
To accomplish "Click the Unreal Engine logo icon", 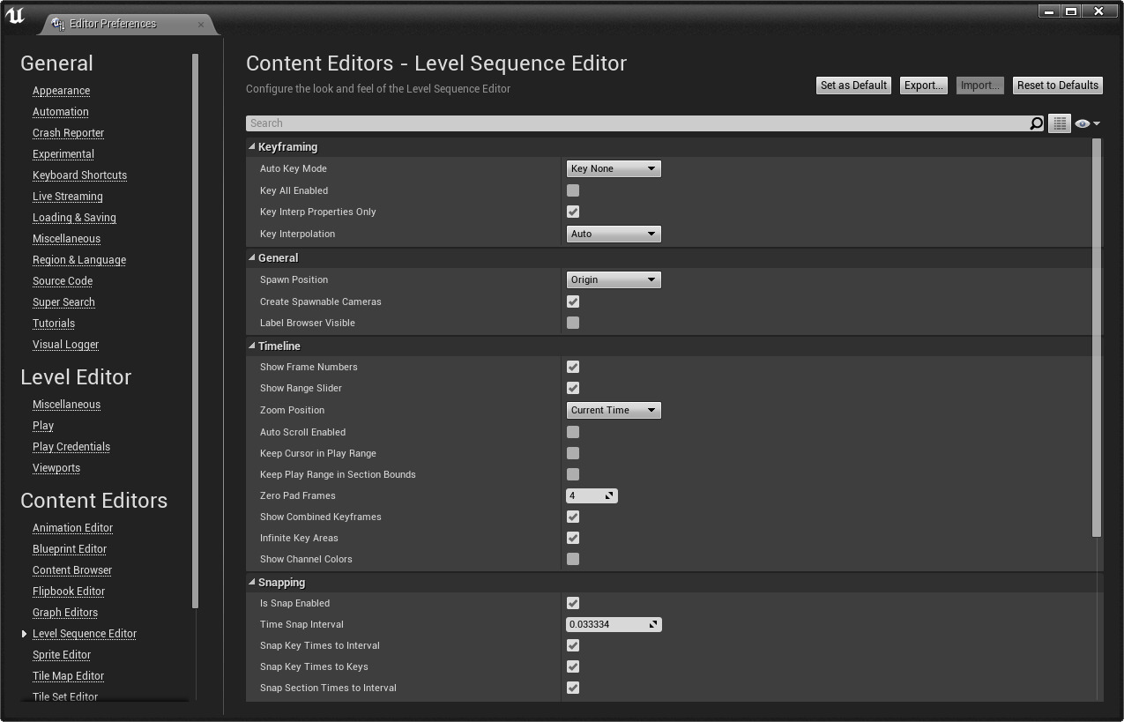I will (x=15, y=16).
